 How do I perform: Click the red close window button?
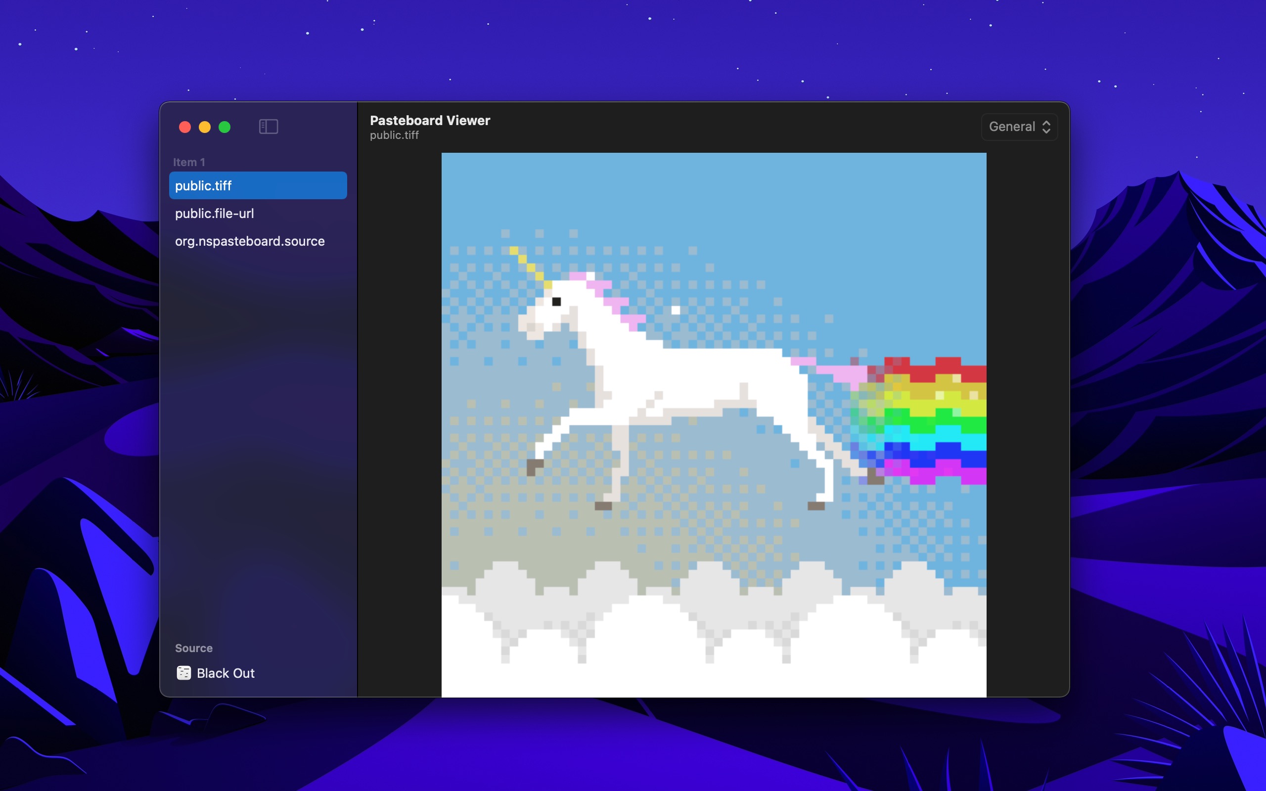click(x=184, y=127)
